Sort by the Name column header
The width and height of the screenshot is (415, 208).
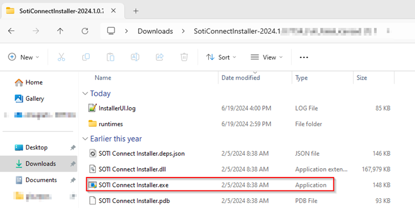(103, 78)
